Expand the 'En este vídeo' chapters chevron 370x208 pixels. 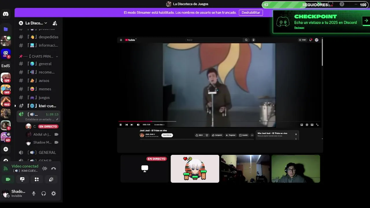coord(164,125)
